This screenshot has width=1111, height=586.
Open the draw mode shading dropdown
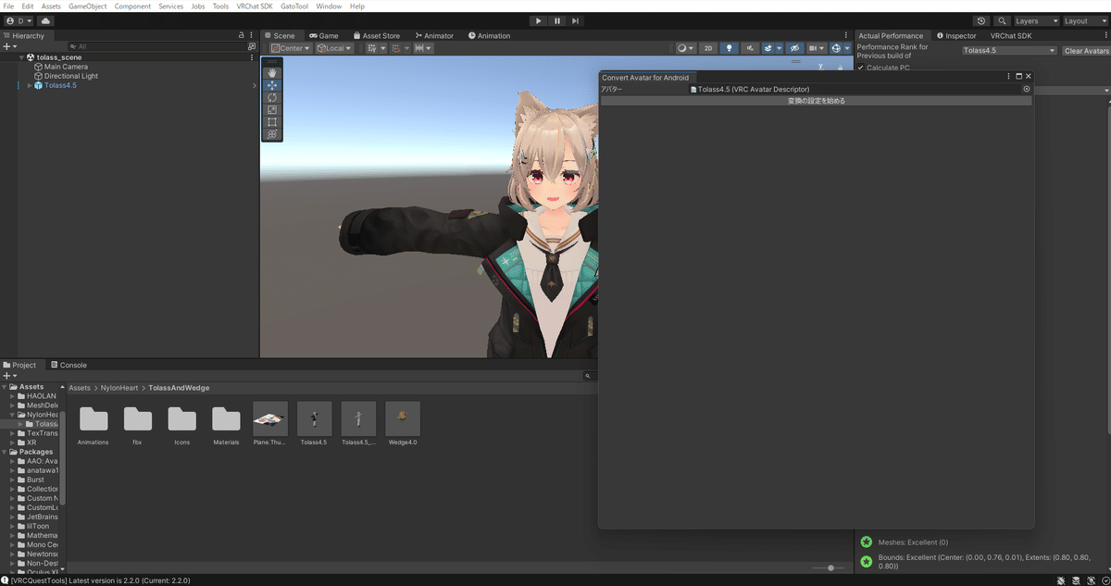coord(685,48)
